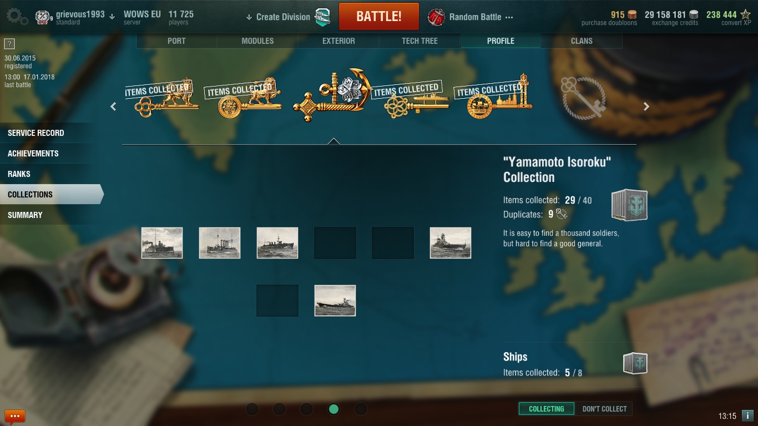Click the Yamamoto Isoroku collection container icon

pyautogui.click(x=629, y=205)
